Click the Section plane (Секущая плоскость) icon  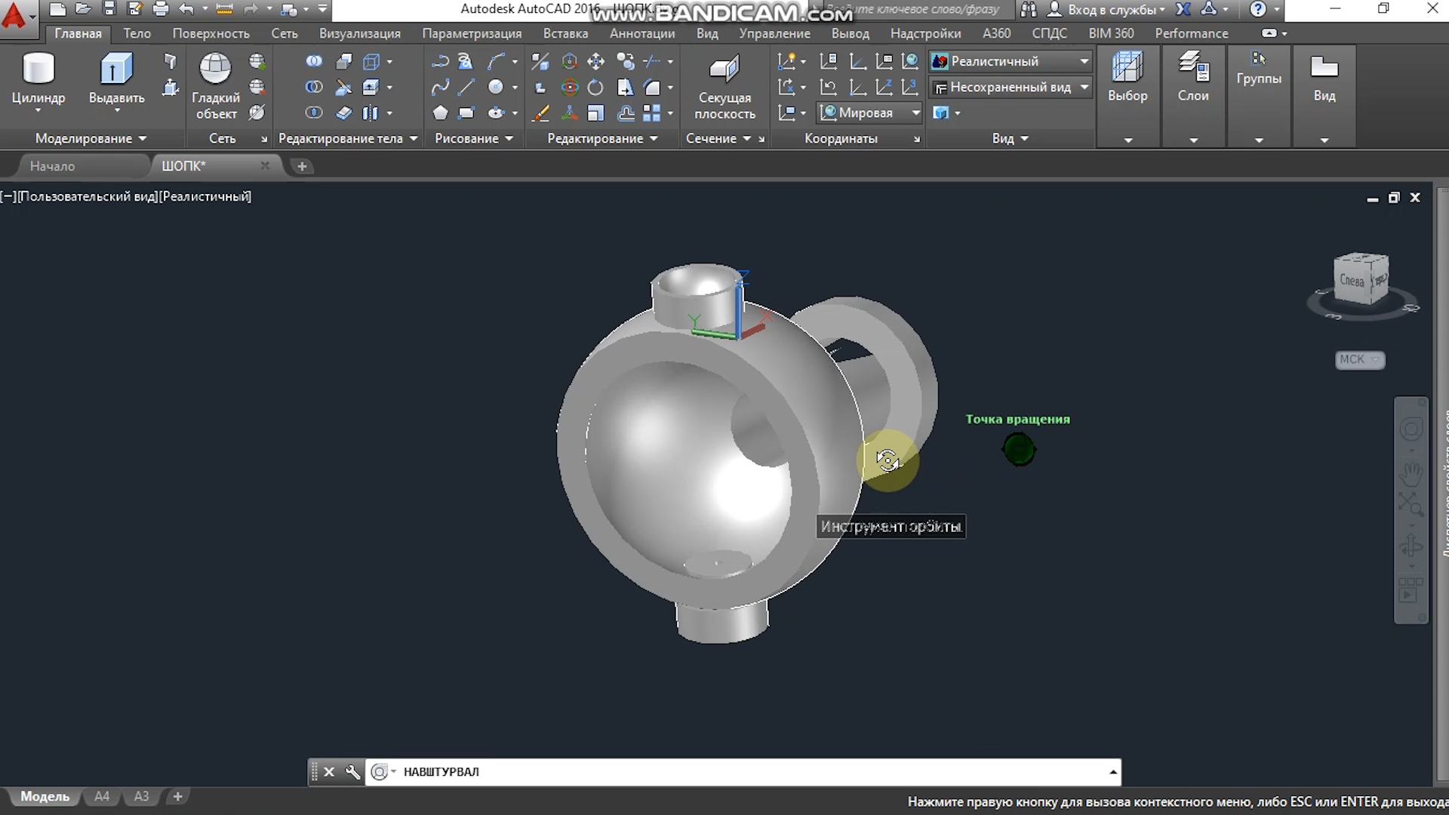pyautogui.click(x=724, y=69)
